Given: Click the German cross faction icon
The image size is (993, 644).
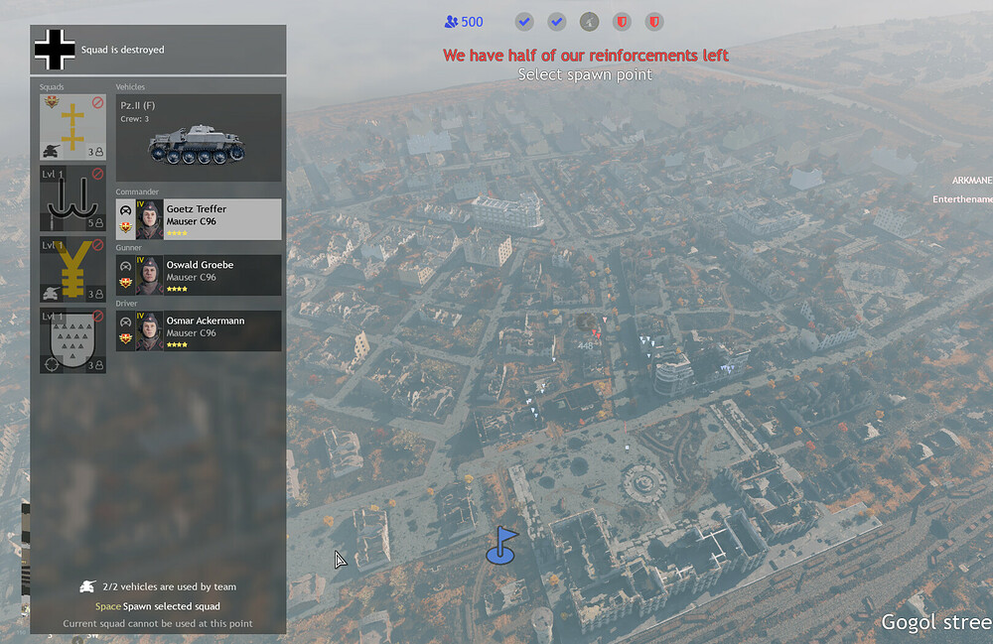Looking at the screenshot, I should point(55,50).
